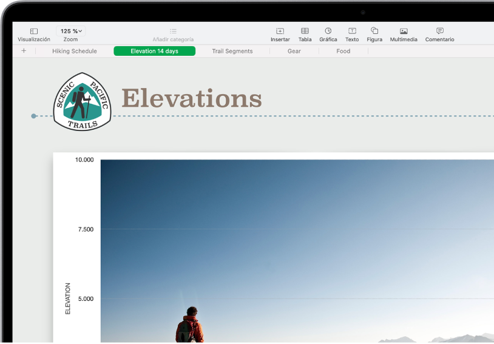
Task: Open the 125 % Zoom dropdown
Action: [71, 31]
